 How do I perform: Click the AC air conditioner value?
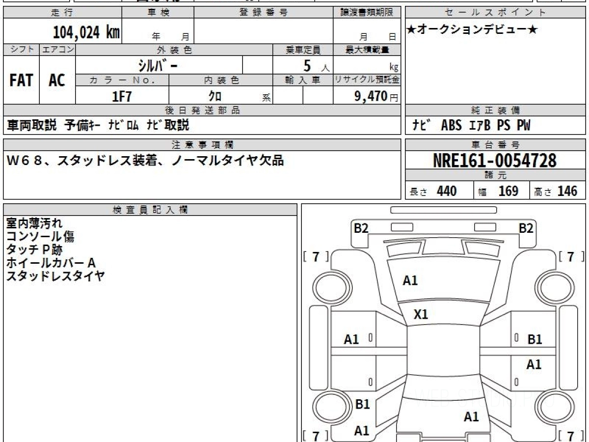click(57, 81)
